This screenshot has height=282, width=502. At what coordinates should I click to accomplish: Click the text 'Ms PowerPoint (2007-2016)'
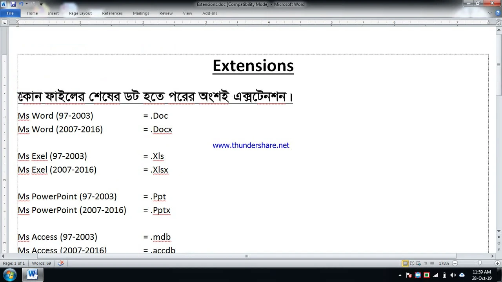coord(72,210)
